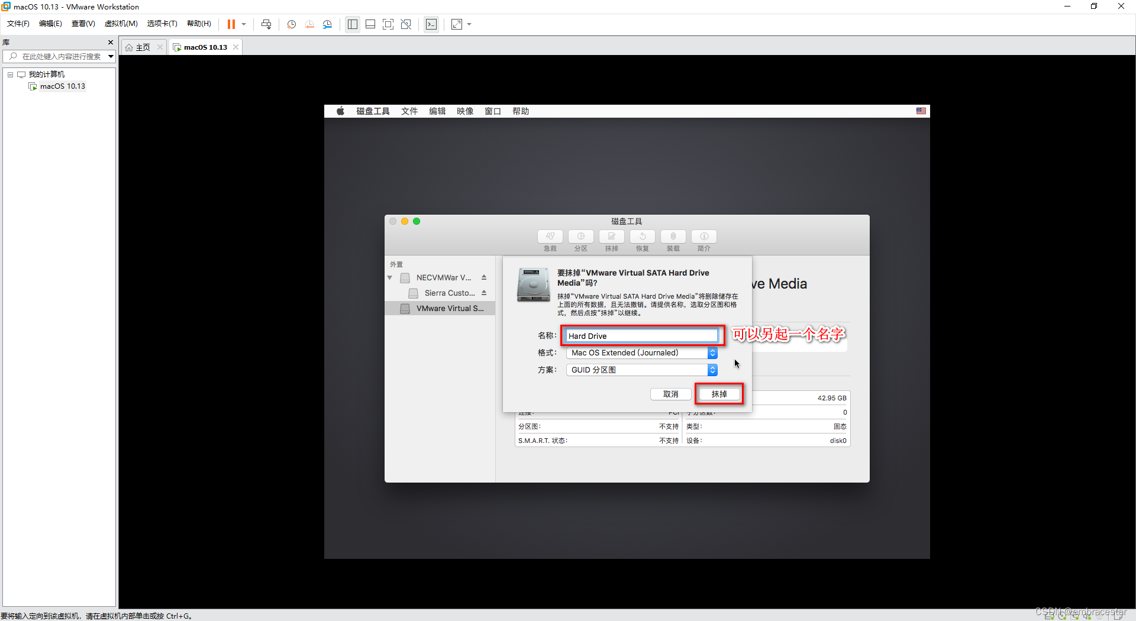Click the 分区 partition toolbar icon

click(581, 237)
